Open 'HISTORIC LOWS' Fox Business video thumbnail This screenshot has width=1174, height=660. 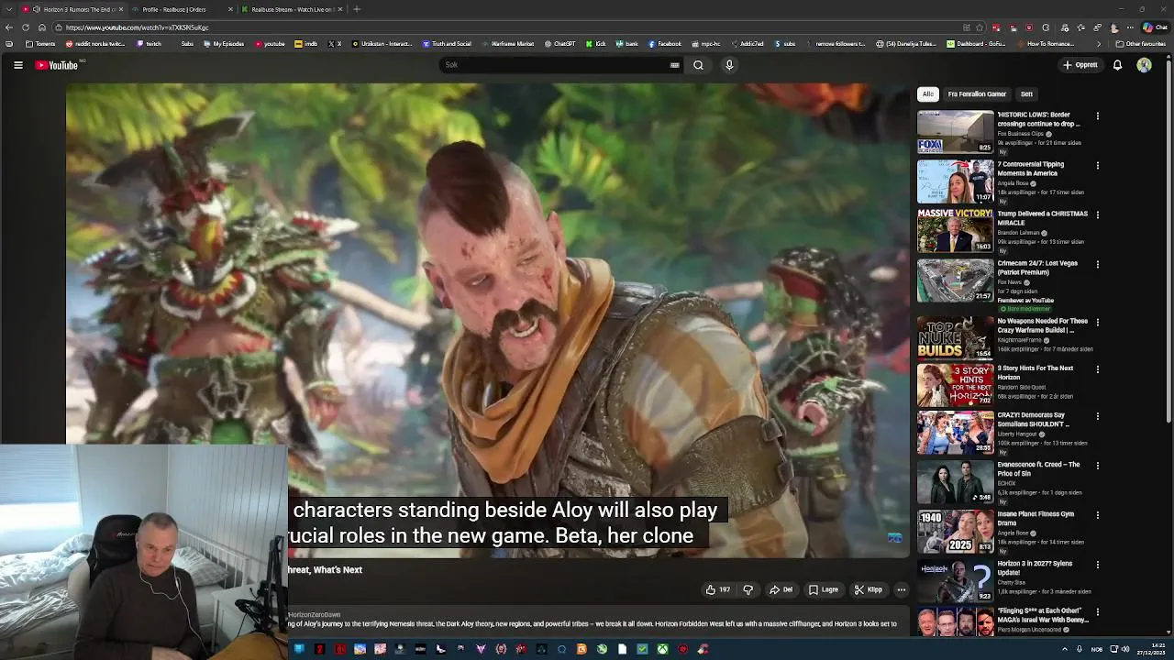pyautogui.click(x=955, y=132)
